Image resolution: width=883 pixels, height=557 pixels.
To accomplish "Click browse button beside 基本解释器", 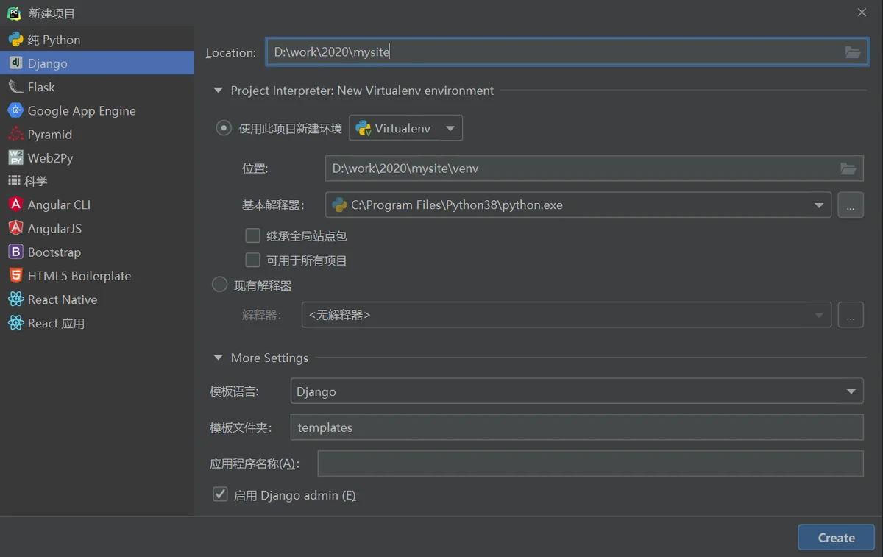I will click(851, 205).
